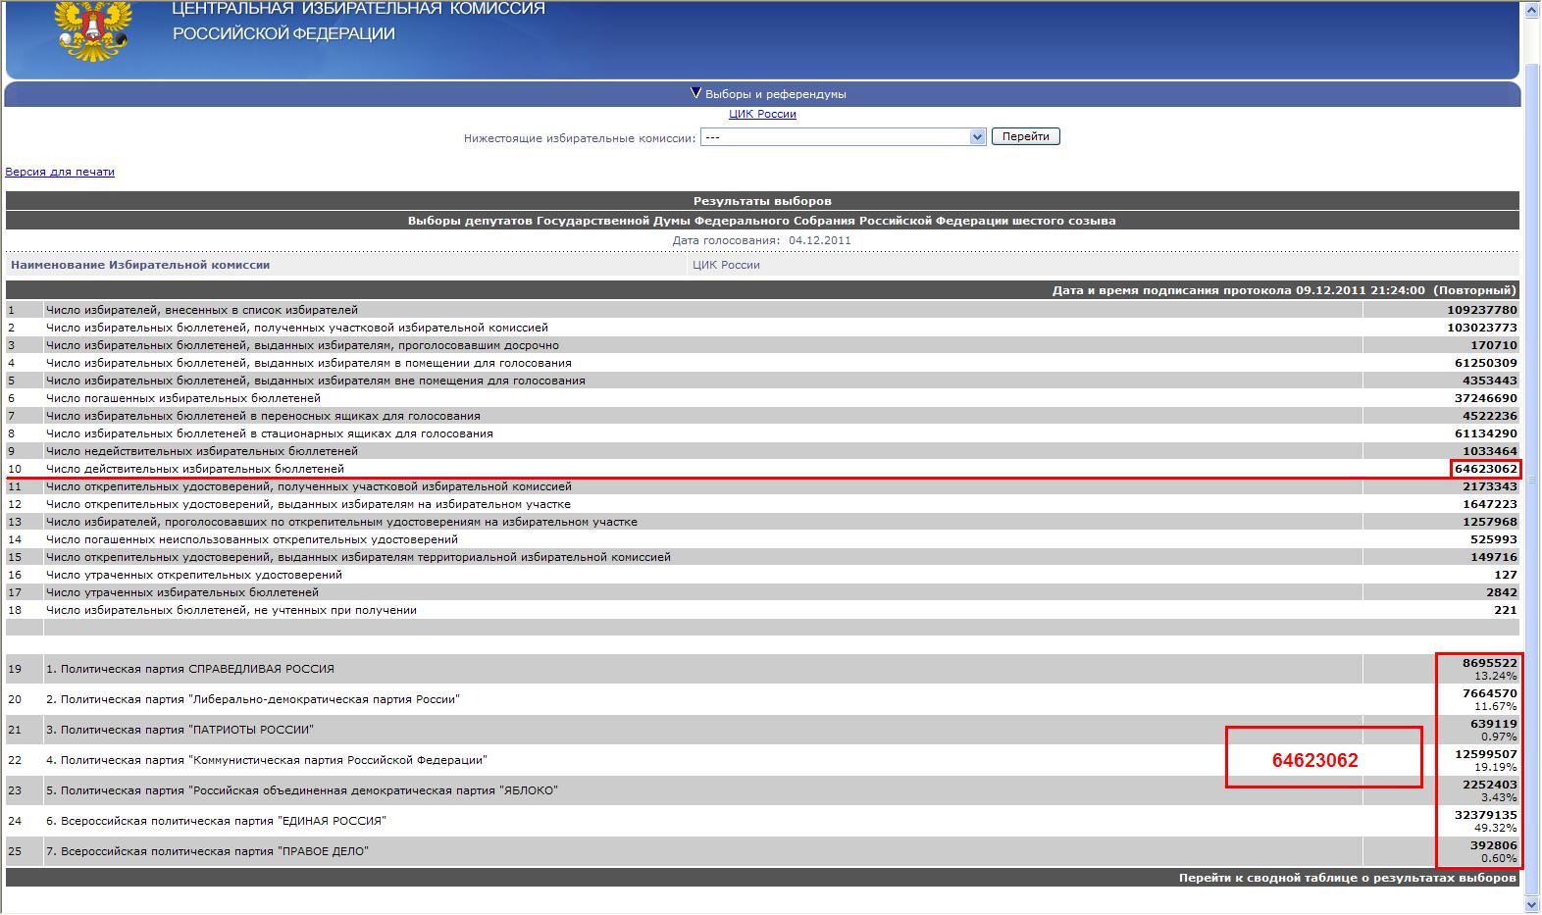Click the party row 'ПРАВОЕ ДЕЛО'
The image size is (1542, 915).
click(762, 851)
